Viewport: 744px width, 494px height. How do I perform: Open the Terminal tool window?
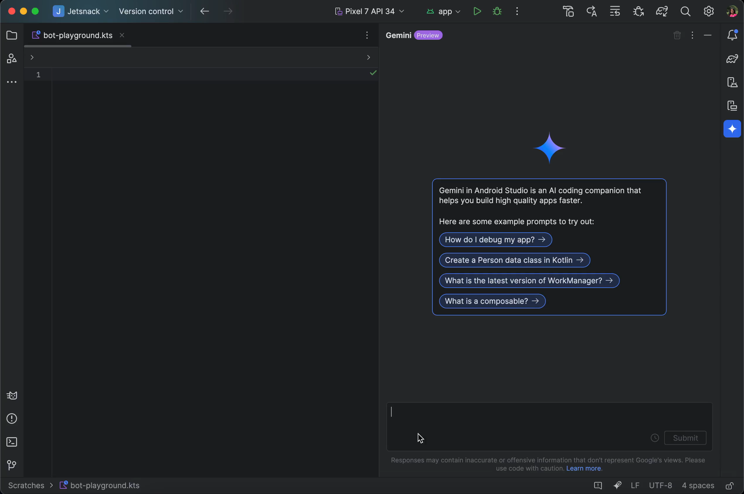11,442
